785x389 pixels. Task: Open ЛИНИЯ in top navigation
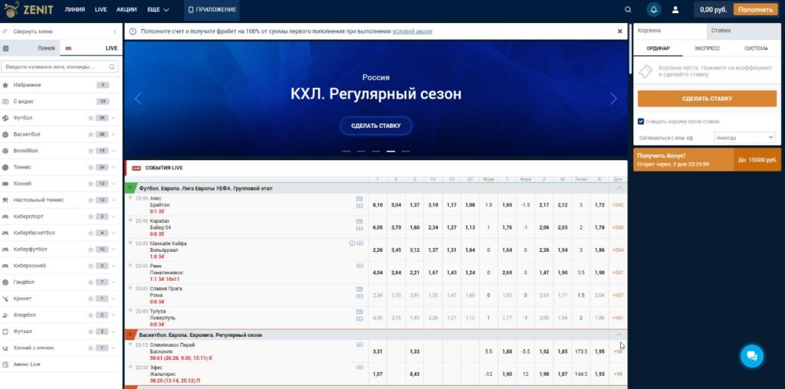tap(74, 9)
